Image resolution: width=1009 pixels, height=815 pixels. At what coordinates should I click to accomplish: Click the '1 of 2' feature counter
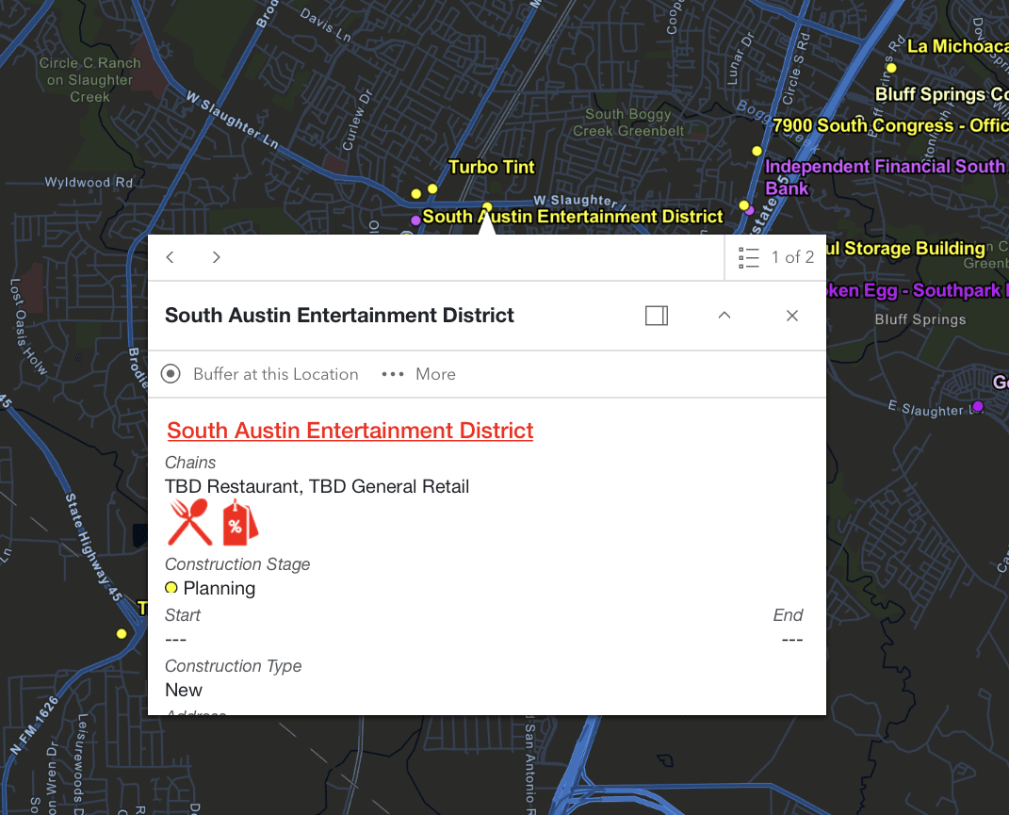point(793,257)
